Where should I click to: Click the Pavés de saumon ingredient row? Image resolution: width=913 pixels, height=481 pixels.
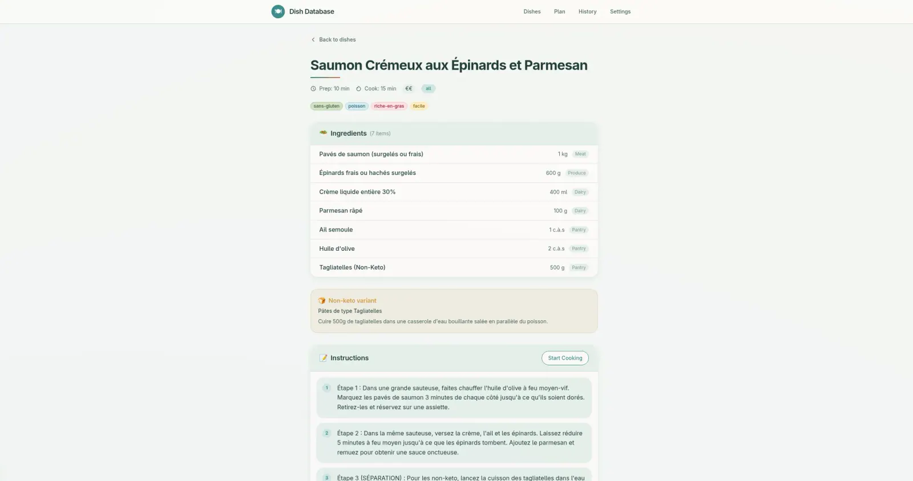pos(454,154)
